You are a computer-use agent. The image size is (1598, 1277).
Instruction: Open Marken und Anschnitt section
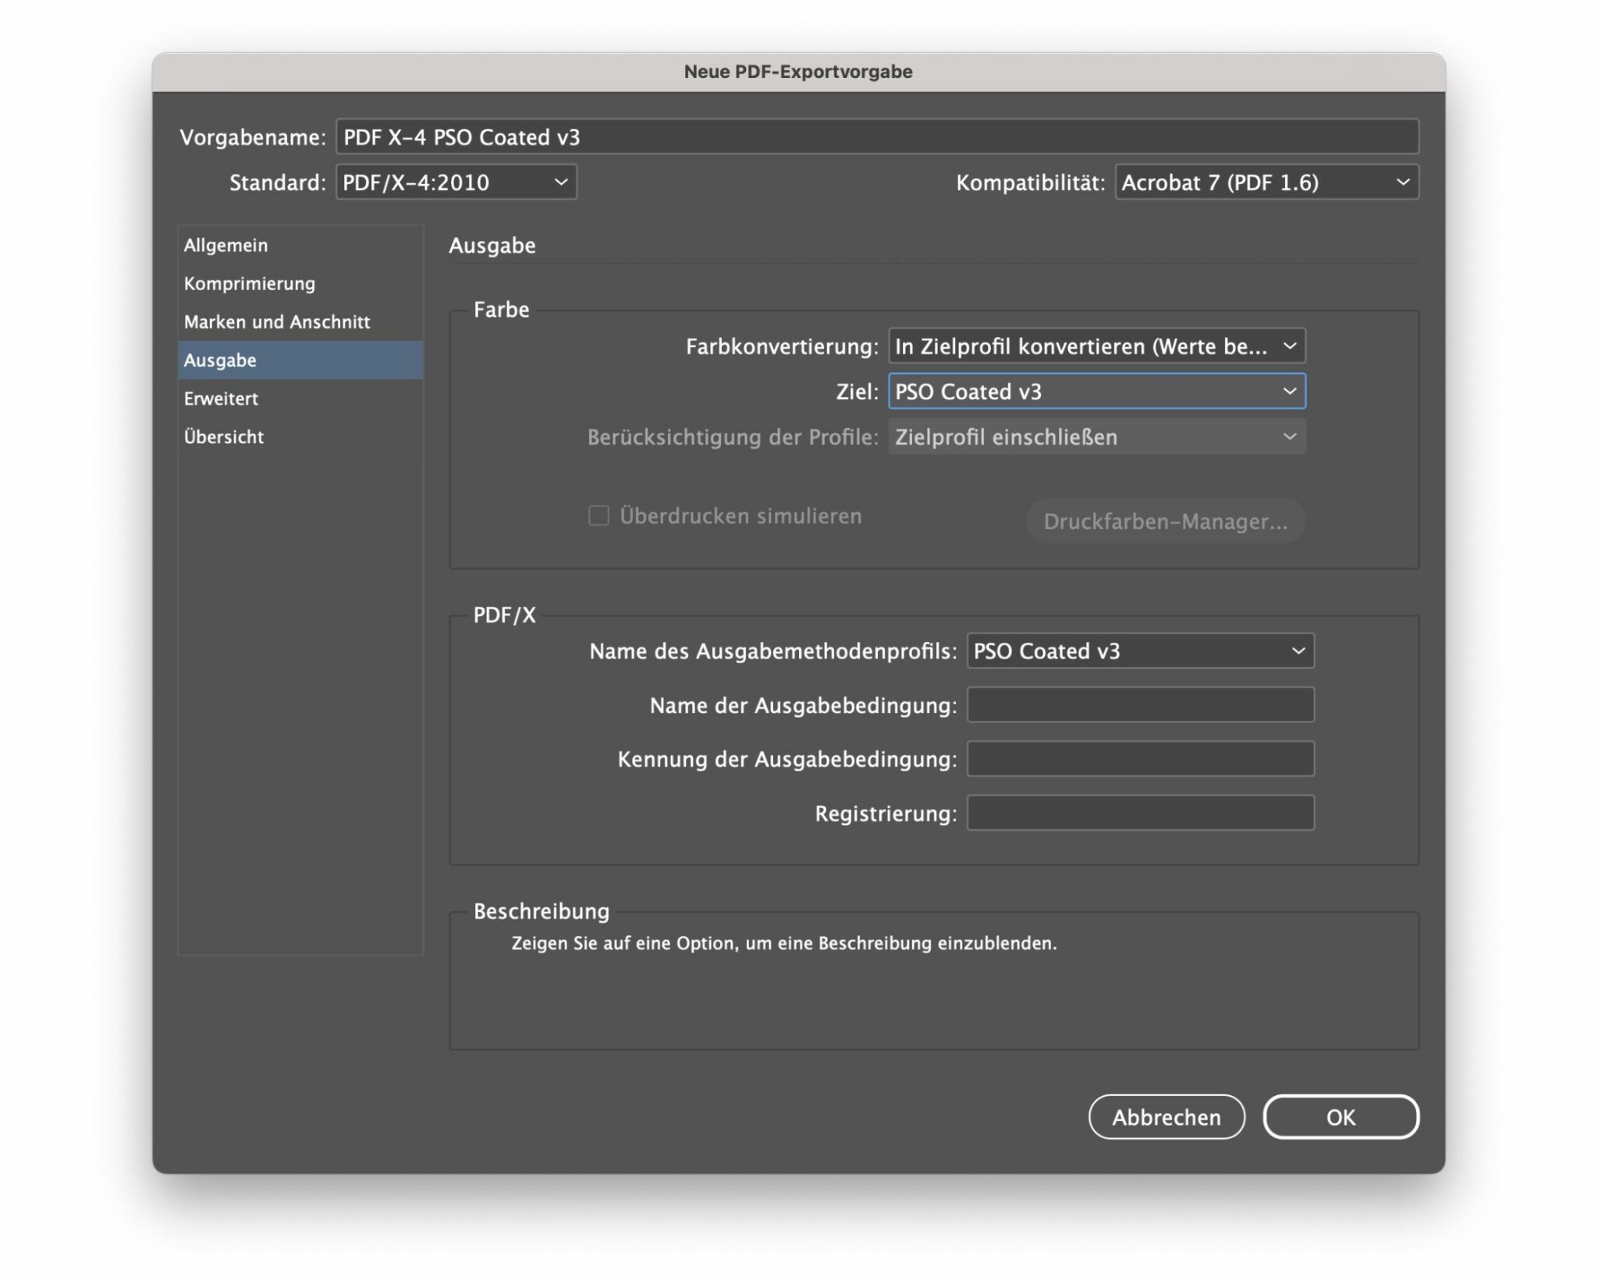[x=300, y=321]
